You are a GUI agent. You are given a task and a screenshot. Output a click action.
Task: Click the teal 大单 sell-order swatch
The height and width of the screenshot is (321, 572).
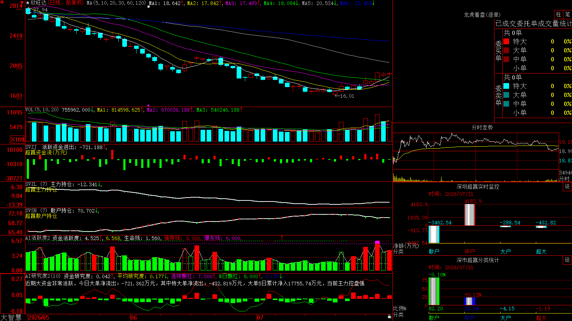(x=506, y=95)
